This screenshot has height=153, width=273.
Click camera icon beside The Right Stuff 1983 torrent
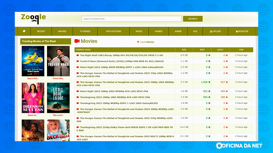(x=78, y=55)
